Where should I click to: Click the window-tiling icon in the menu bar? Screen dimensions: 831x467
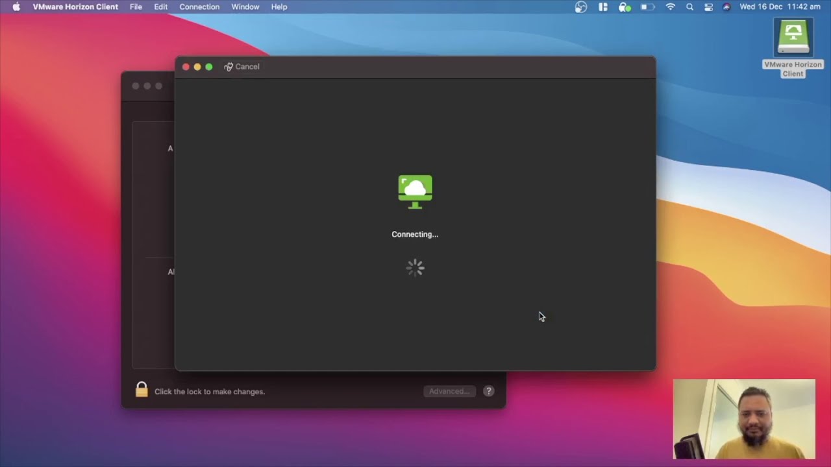tap(603, 6)
